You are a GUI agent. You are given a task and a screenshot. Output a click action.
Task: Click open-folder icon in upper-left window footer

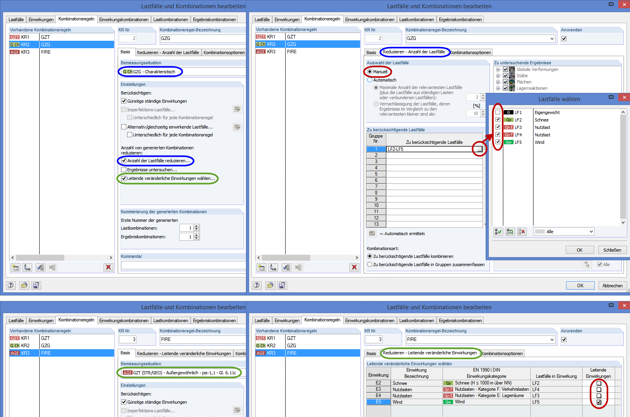tap(24, 285)
